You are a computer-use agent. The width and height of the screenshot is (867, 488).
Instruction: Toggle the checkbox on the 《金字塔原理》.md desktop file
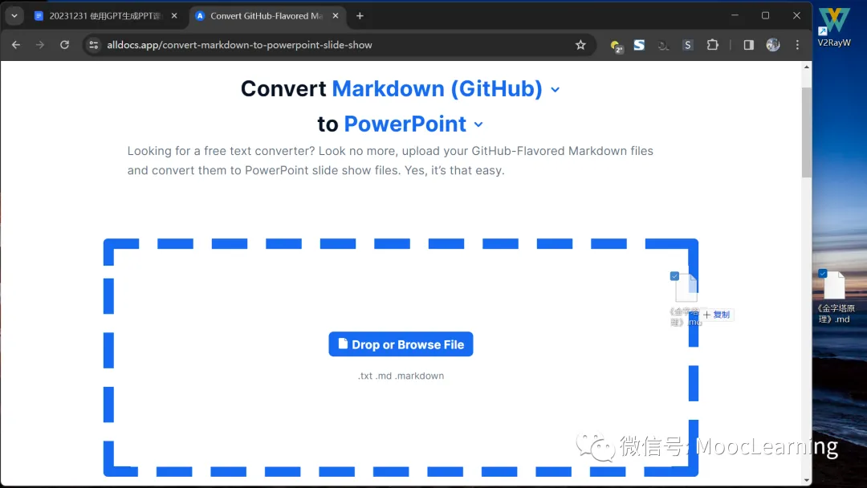pos(823,274)
